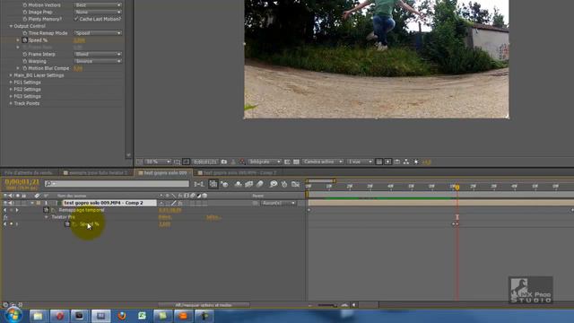The image size is (574, 323).
Task: Open the Time Remap Mode dropdown
Action: (x=98, y=33)
